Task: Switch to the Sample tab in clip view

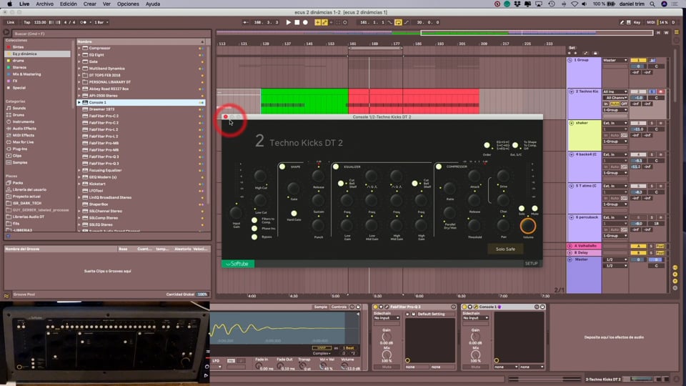Action: click(320, 307)
